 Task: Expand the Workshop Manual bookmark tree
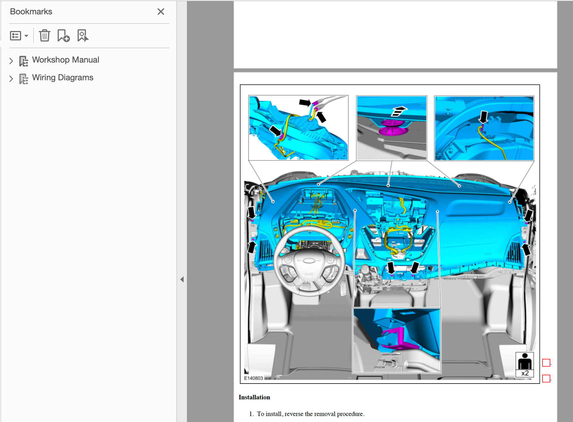tap(11, 61)
